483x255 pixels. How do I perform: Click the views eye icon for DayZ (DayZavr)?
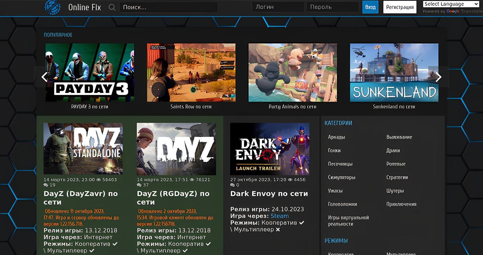click(x=99, y=180)
